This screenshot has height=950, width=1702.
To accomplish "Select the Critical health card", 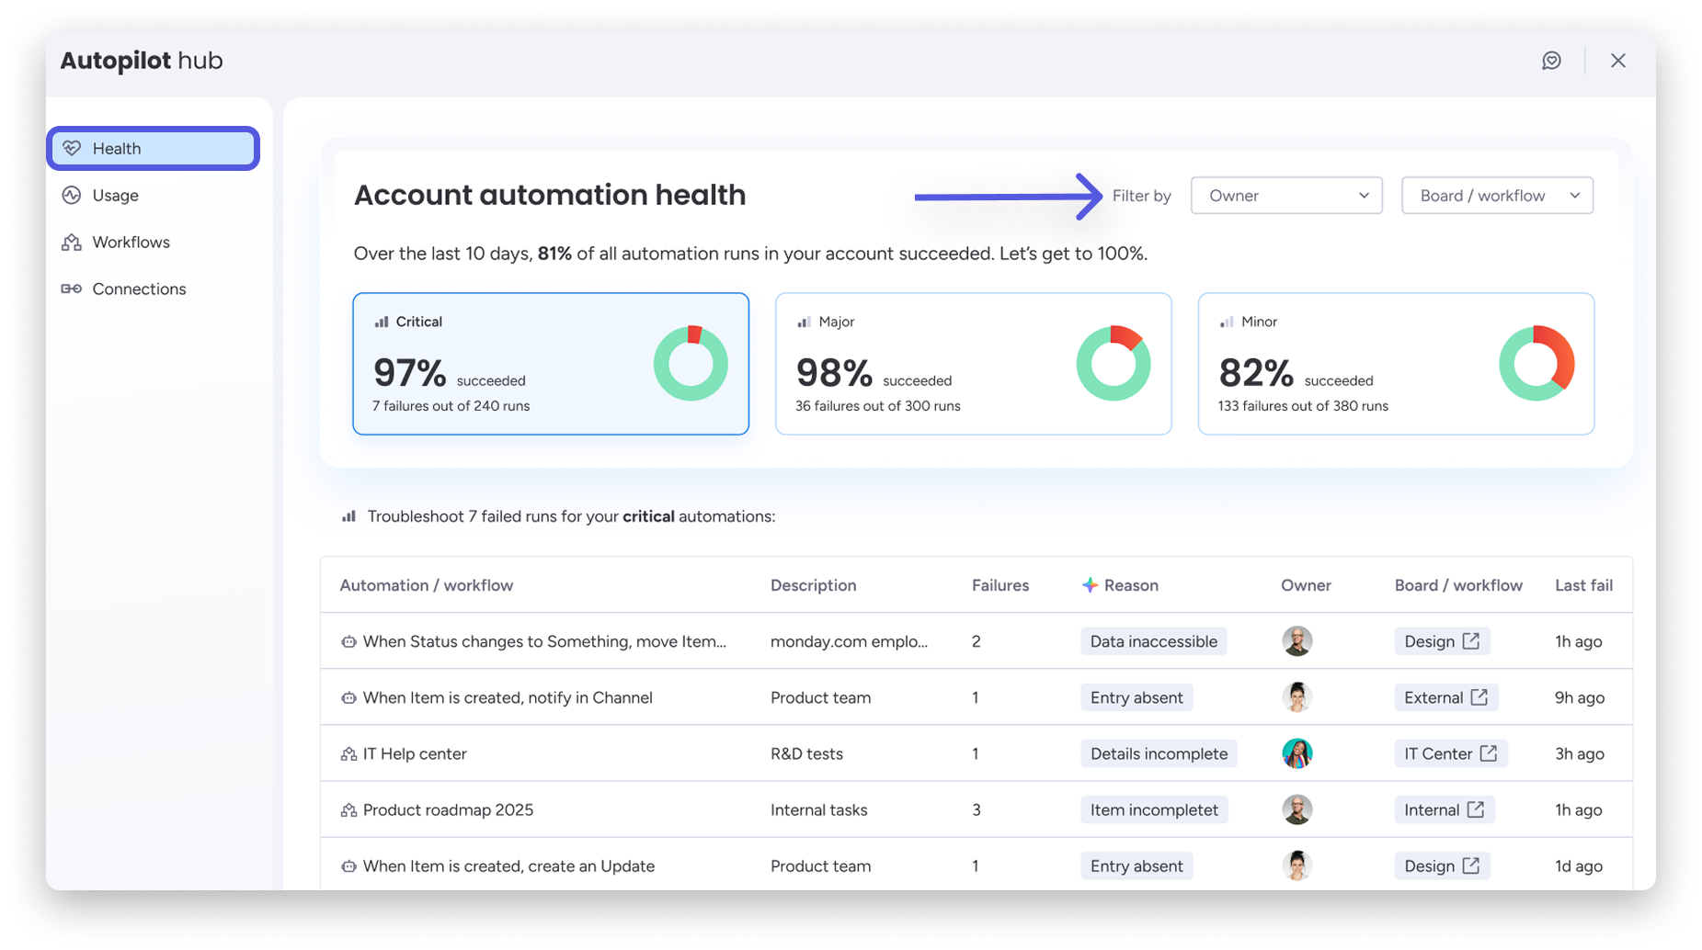I will [550, 364].
